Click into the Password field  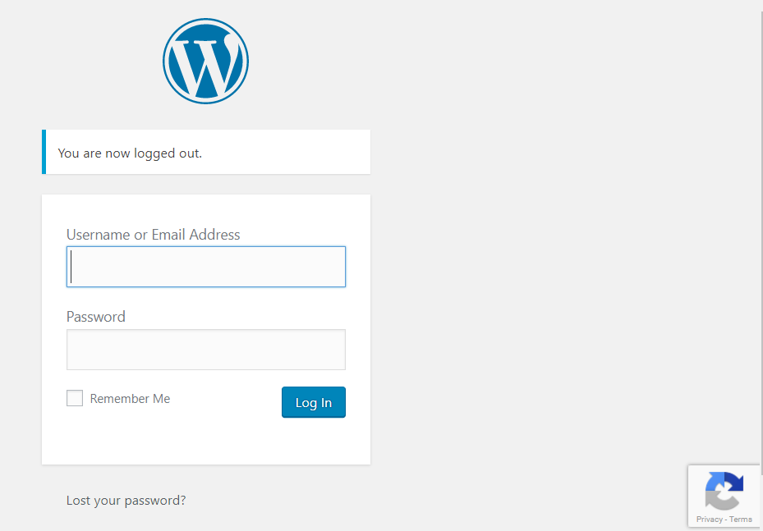pos(205,350)
